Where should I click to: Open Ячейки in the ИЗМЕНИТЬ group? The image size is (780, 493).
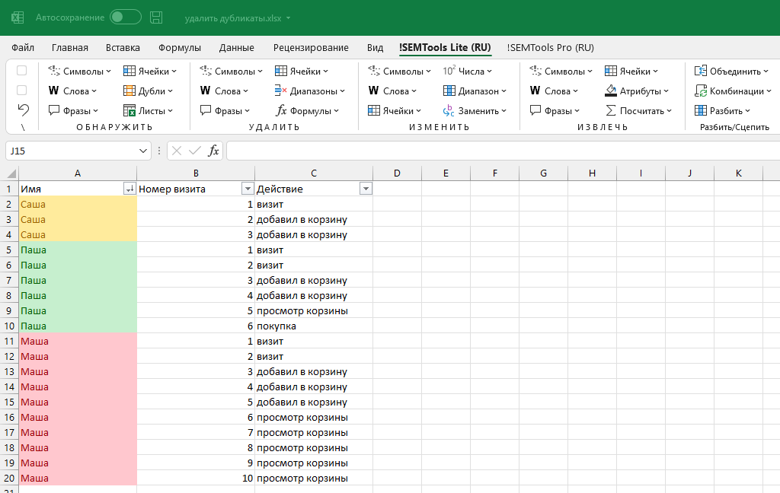pos(395,111)
